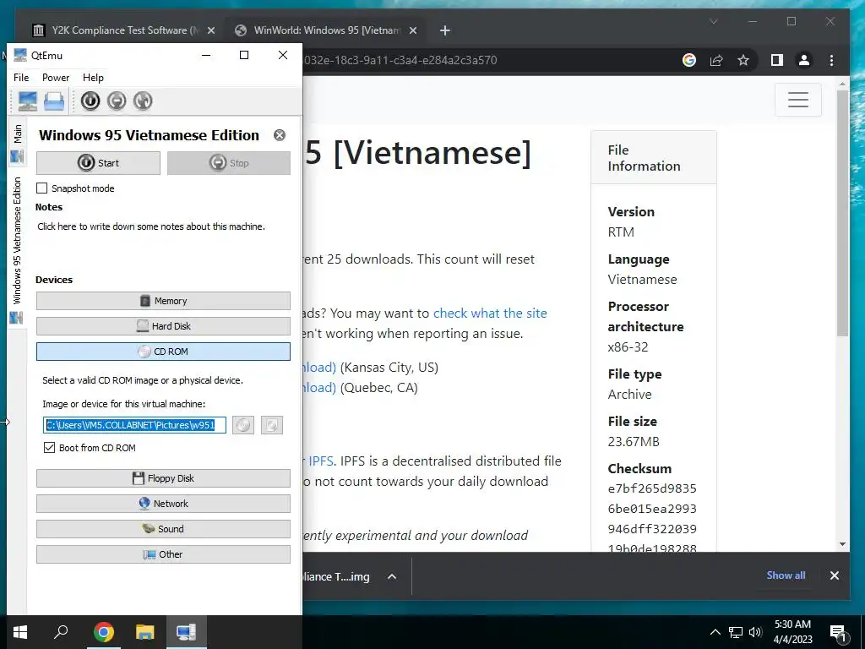Click the Chrome page vertical scrollbar thumb
The height and width of the screenshot is (649, 865).
click(x=842, y=212)
